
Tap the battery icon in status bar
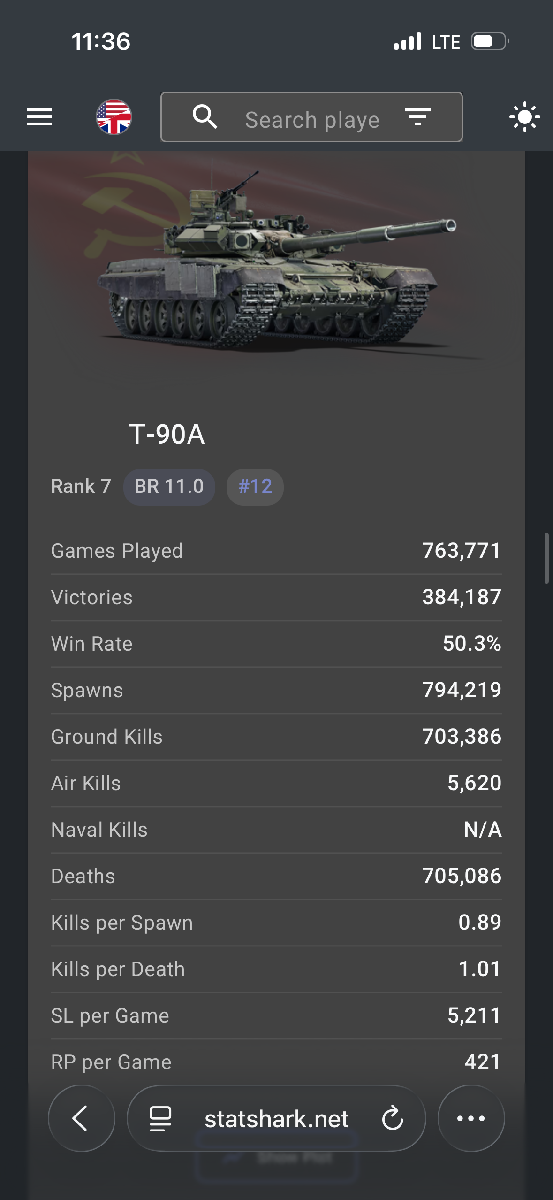(x=490, y=41)
